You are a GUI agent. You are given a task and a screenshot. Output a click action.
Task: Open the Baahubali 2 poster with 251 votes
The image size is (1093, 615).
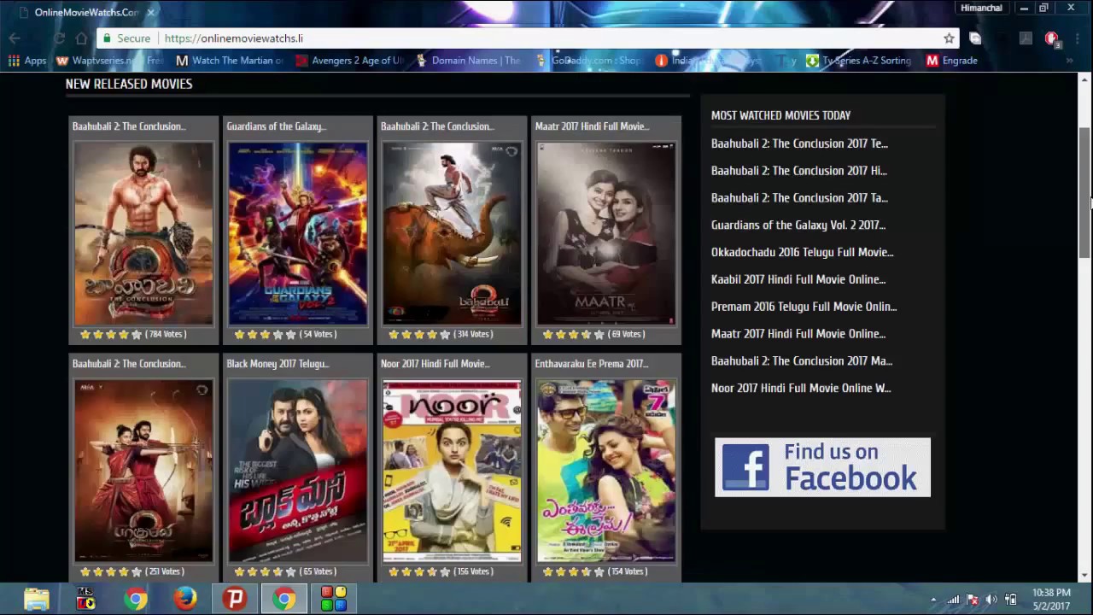tap(143, 471)
